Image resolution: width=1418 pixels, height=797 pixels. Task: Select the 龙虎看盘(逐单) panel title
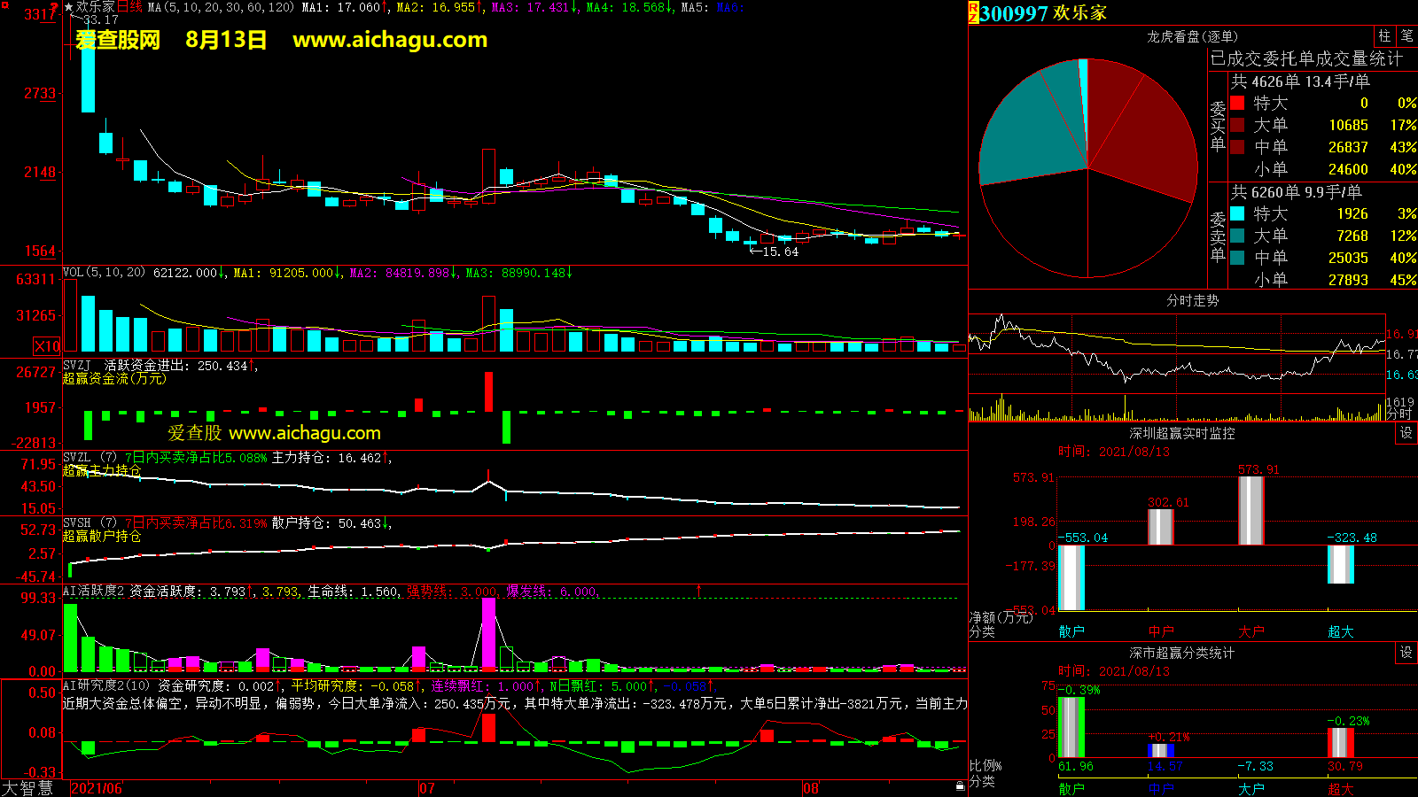[x=1192, y=36]
